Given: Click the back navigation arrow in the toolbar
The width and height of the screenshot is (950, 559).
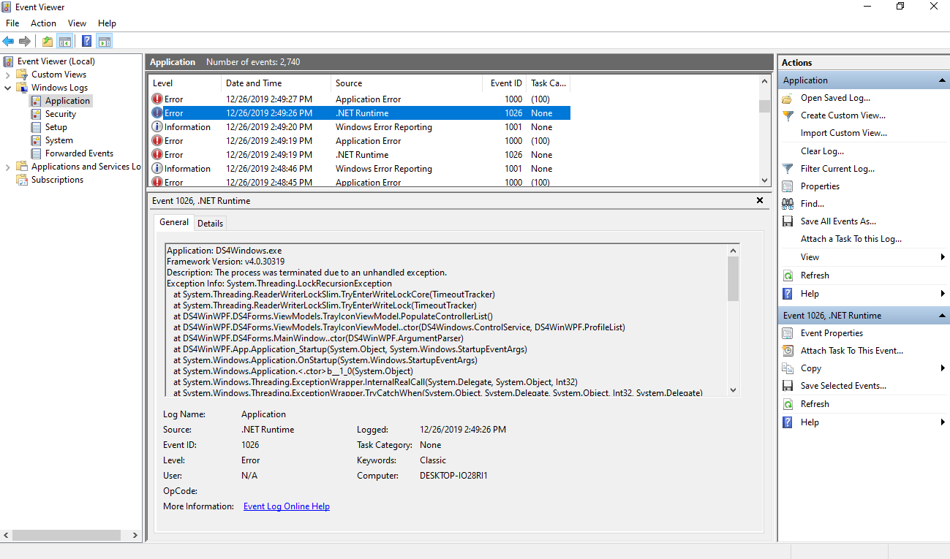Looking at the screenshot, I should click(x=7, y=40).
